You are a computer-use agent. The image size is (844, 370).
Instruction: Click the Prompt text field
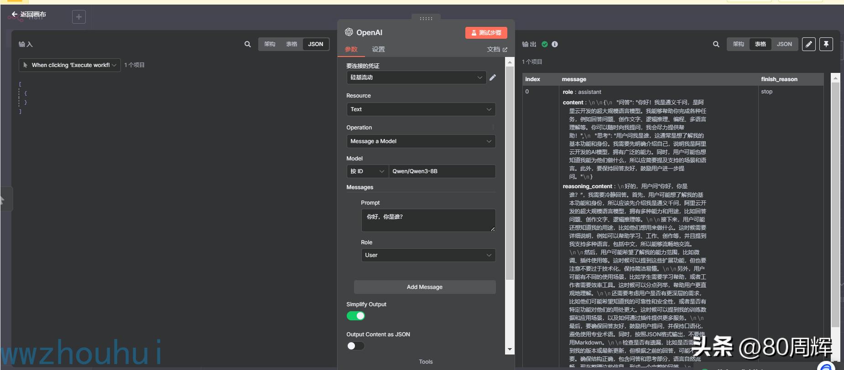pyautogui.click(x=428, y=220)
